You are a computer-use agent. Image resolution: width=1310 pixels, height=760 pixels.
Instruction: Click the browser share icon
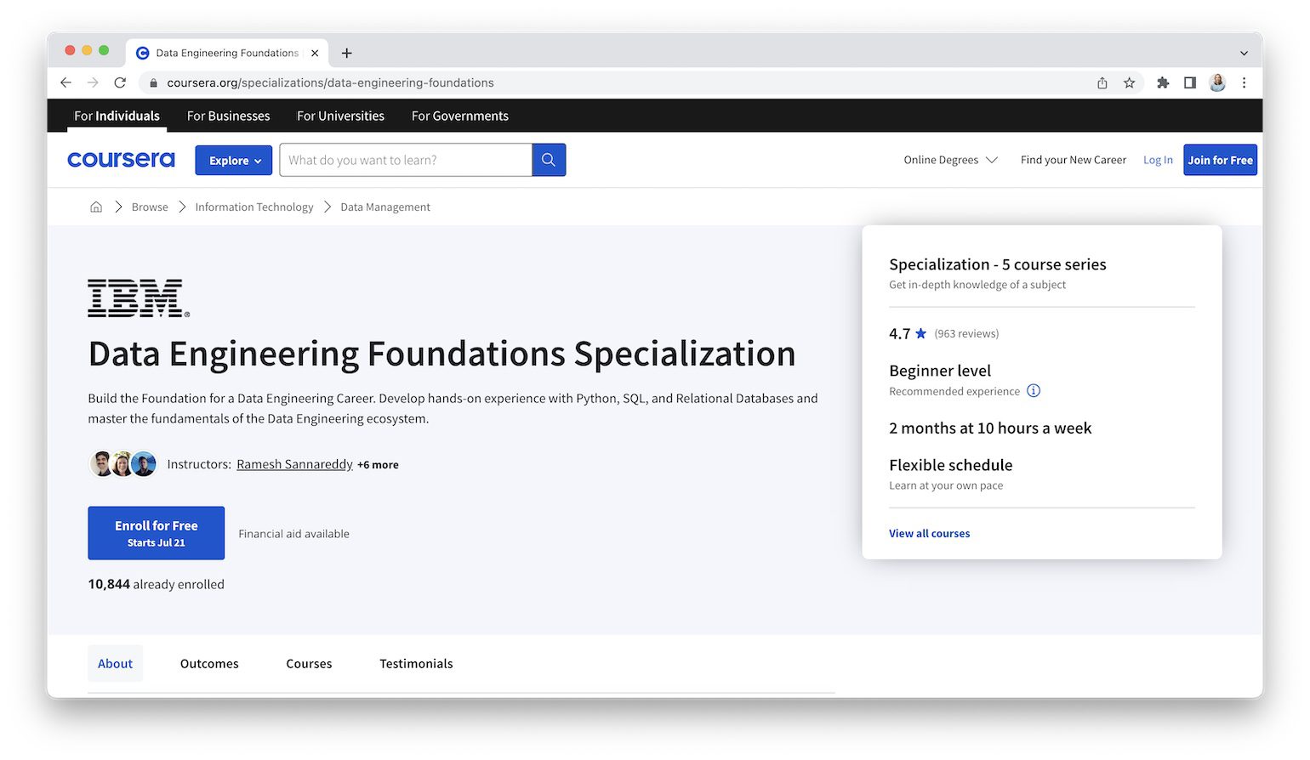pyautogui.click(x=1102, y=82)
